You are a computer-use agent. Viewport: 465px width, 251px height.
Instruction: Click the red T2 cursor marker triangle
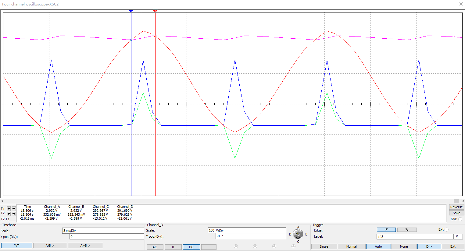155,11
